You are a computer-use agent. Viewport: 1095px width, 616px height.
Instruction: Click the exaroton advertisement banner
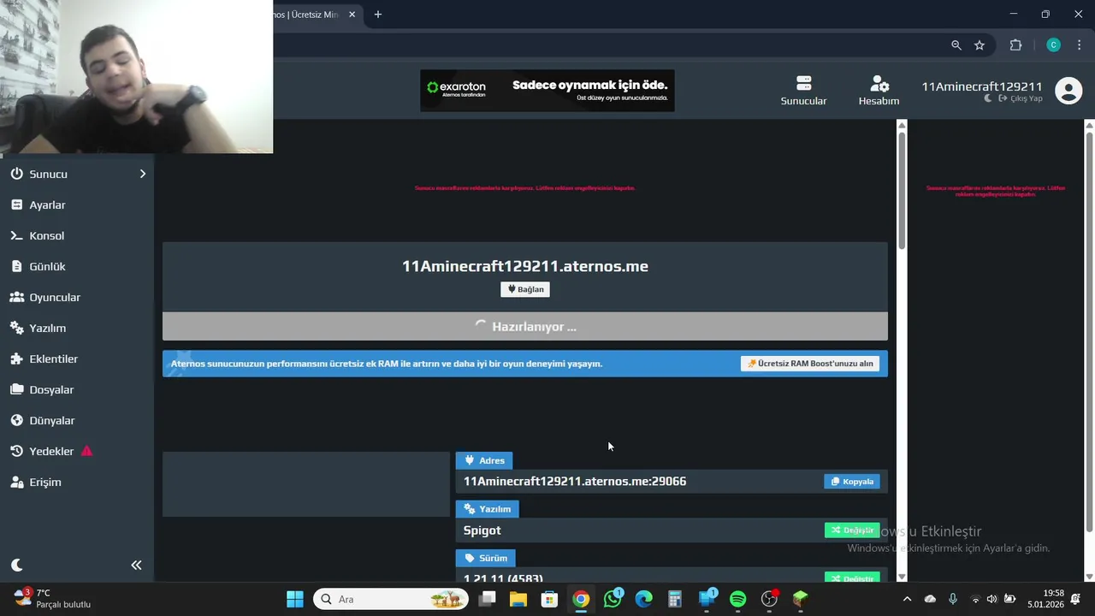coord(547,91)
